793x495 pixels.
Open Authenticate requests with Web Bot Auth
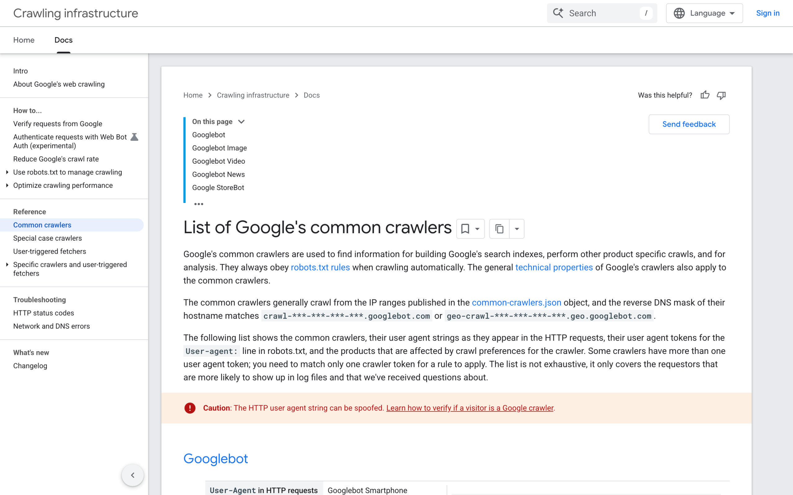click(70, 141)
